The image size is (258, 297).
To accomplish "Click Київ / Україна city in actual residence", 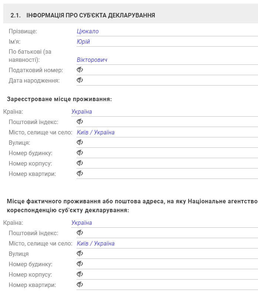I will pos(96,243).
